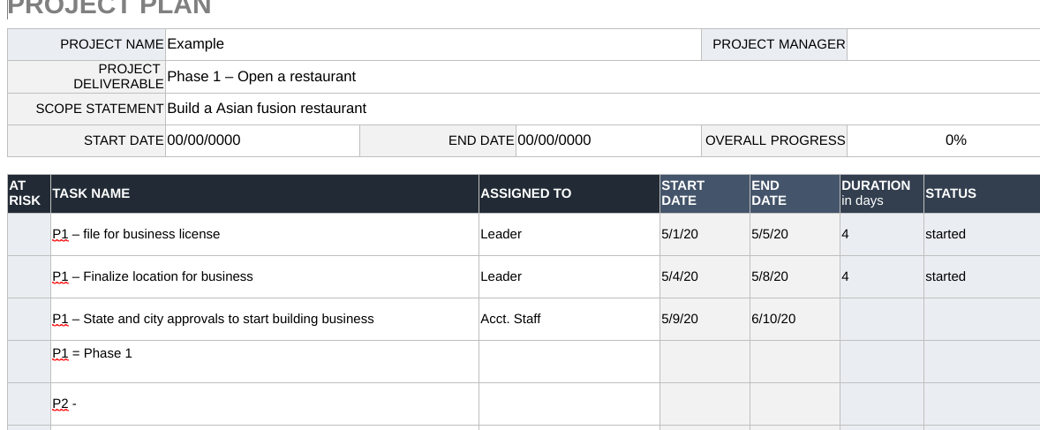Select the DURATION in days column header
The width and height of the screenshot is (1040, 430).
880,193
